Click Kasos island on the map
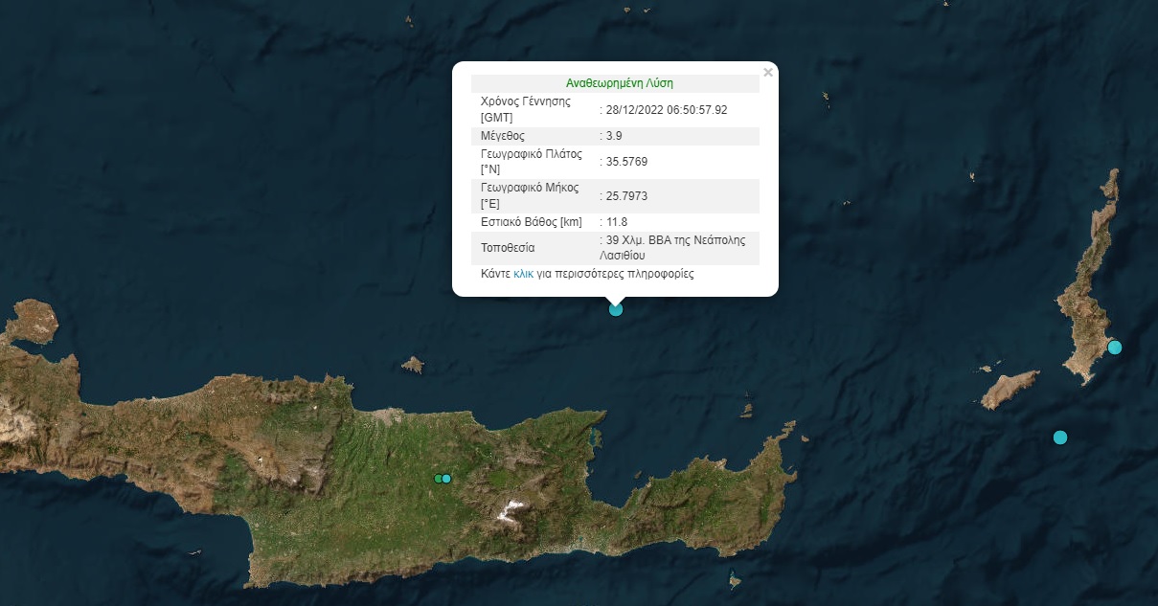The image size is (1158, 606). point(1009,390)
